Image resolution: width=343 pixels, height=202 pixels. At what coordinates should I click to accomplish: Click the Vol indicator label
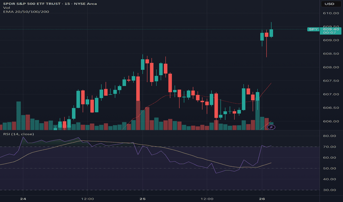pyautogui.click(x=7, y=8)
